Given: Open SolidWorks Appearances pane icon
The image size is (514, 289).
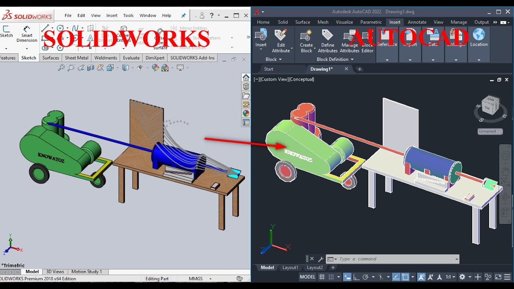Looking at the screenshot, I should [246, 114].
